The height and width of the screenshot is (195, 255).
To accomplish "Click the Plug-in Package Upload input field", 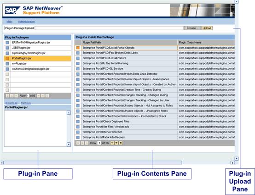I will [x=109, y=28].
